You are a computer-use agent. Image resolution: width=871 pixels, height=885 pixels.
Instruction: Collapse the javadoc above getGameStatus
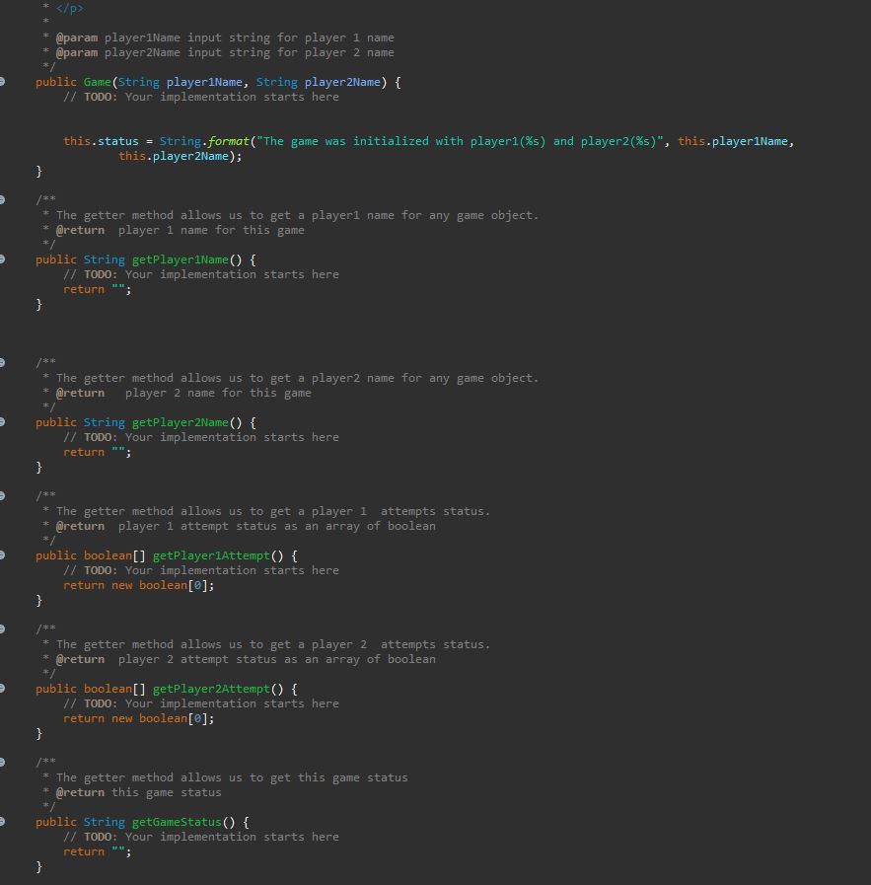(x=6, y=762)
